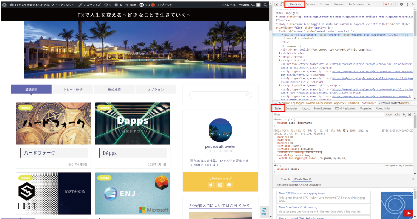This screenshot has width=417, height=219.
Task: Click the カスタマイズ customize brush link
Action: [x=90, y=5]
